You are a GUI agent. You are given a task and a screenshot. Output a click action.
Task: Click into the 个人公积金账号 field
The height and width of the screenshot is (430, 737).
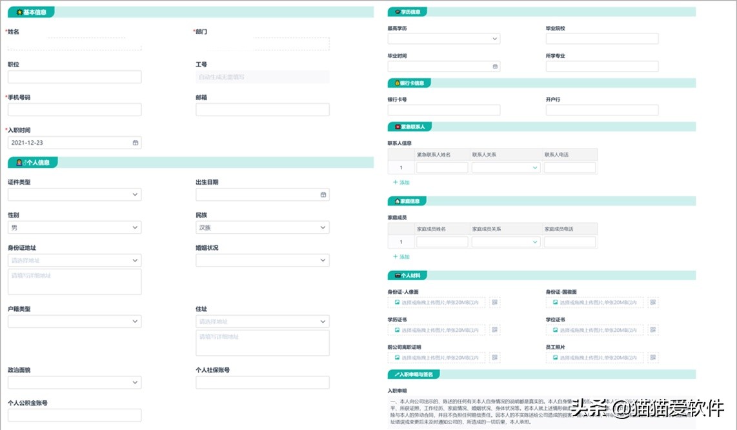[75, 415]
